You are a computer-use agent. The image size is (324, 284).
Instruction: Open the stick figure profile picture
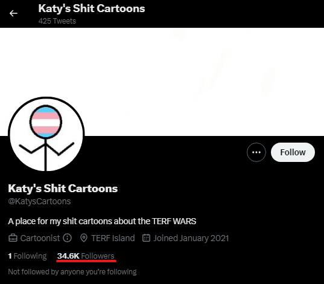coord(46,135)
